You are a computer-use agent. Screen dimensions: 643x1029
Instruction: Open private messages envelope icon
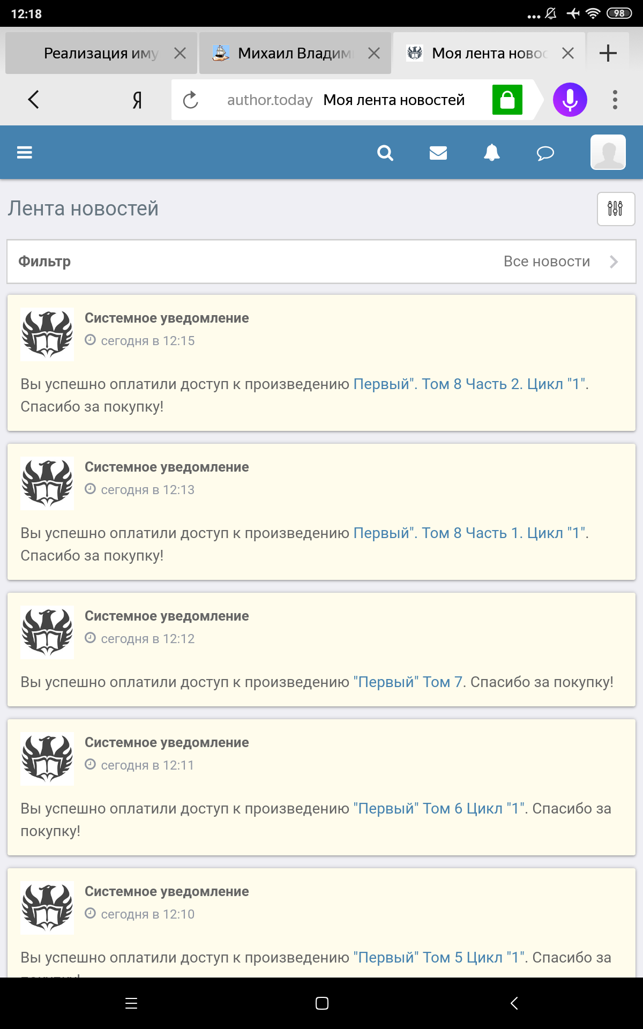(438, 153)
